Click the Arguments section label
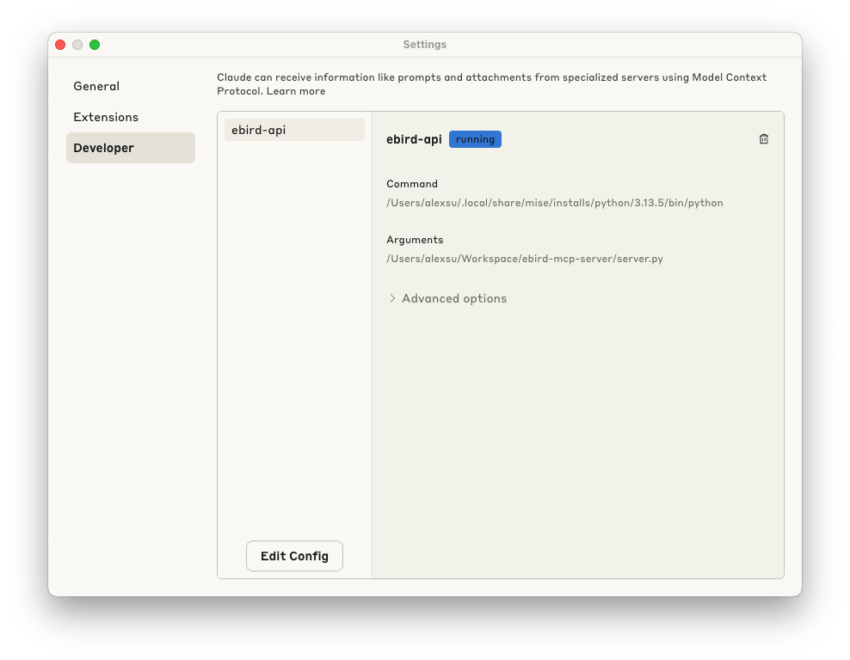This screenshot has height=660, width=850. click(415, 239)
